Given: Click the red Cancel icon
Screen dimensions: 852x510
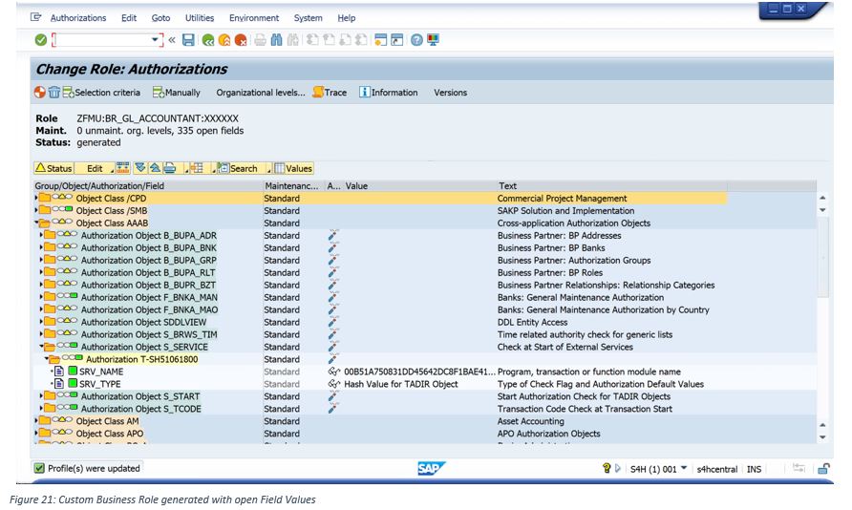Looking at the screenshot, I should 240,40.
